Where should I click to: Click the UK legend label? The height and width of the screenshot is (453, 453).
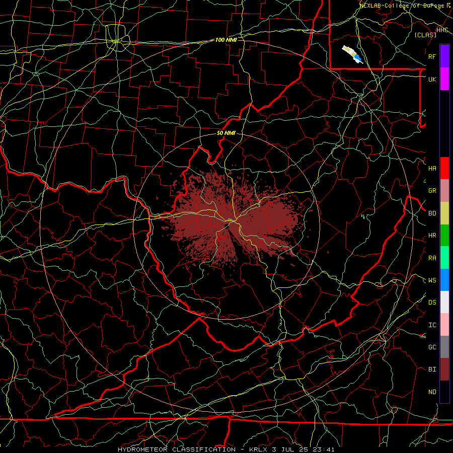click(x=432, y=79)
